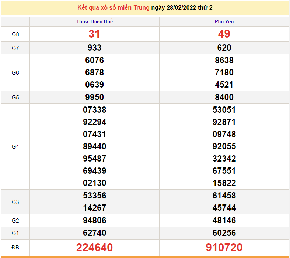Click the date text ngày 28/02/2022 thứ 2
Screen dimensions: 290x258
pos(182,8)
